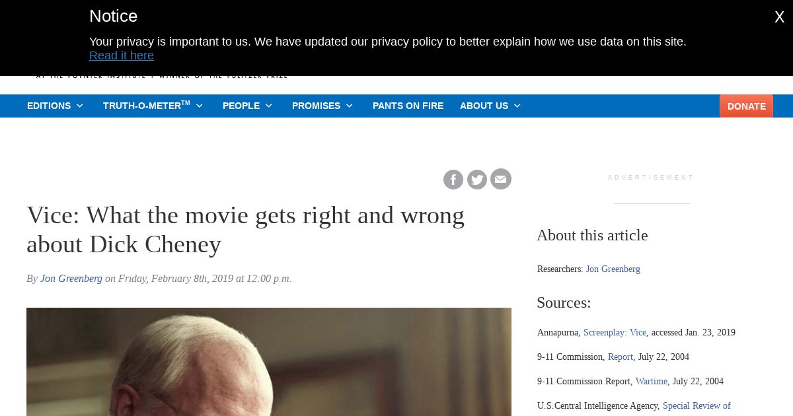The width and height of the screenshot is (793, 416).
Task: Open the 'Wartime' source link
Action: [652, 381]
